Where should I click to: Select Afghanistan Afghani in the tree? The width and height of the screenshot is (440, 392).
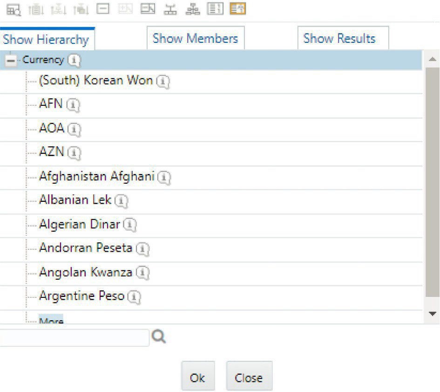click(97, 177)
